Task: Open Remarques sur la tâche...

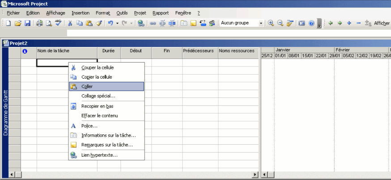Action: click(x=106, y=145)
